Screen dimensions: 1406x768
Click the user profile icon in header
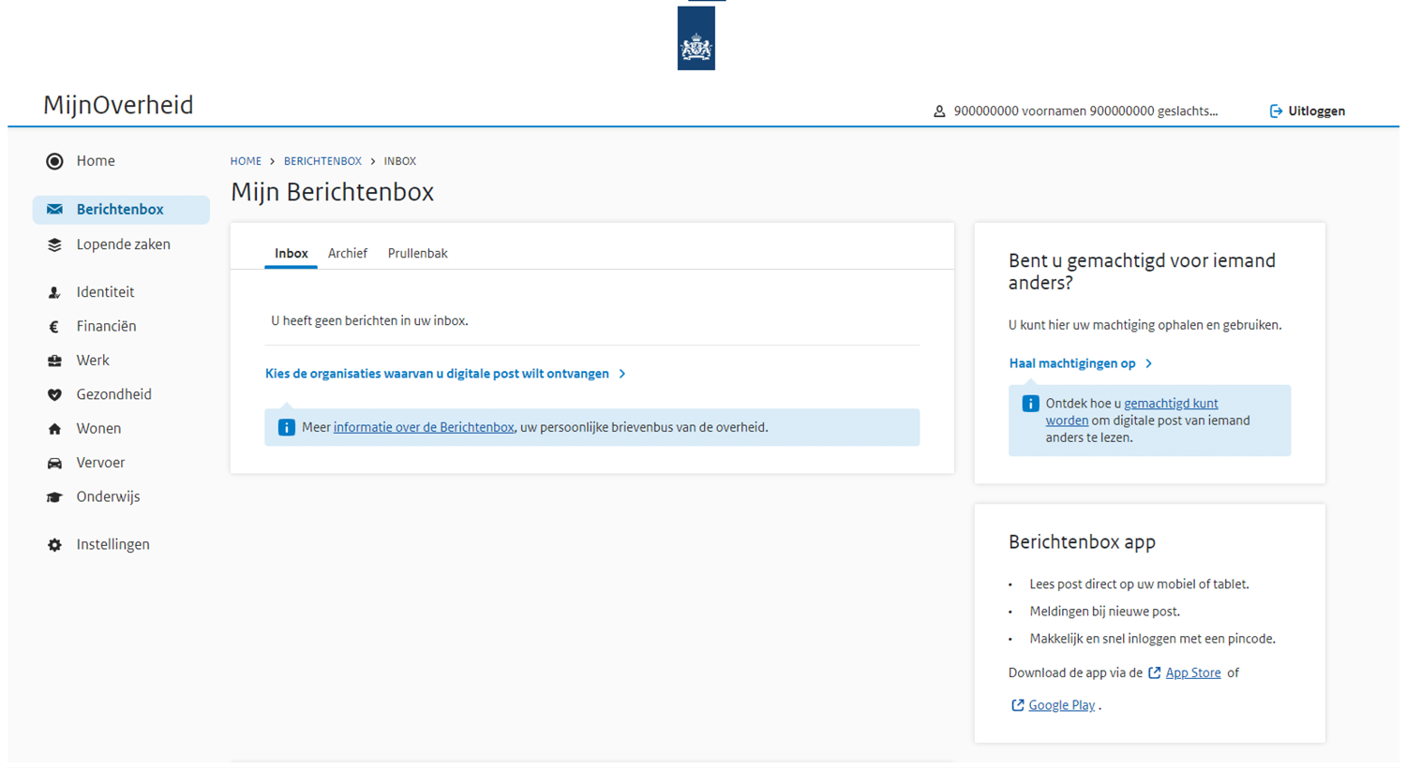939,111
